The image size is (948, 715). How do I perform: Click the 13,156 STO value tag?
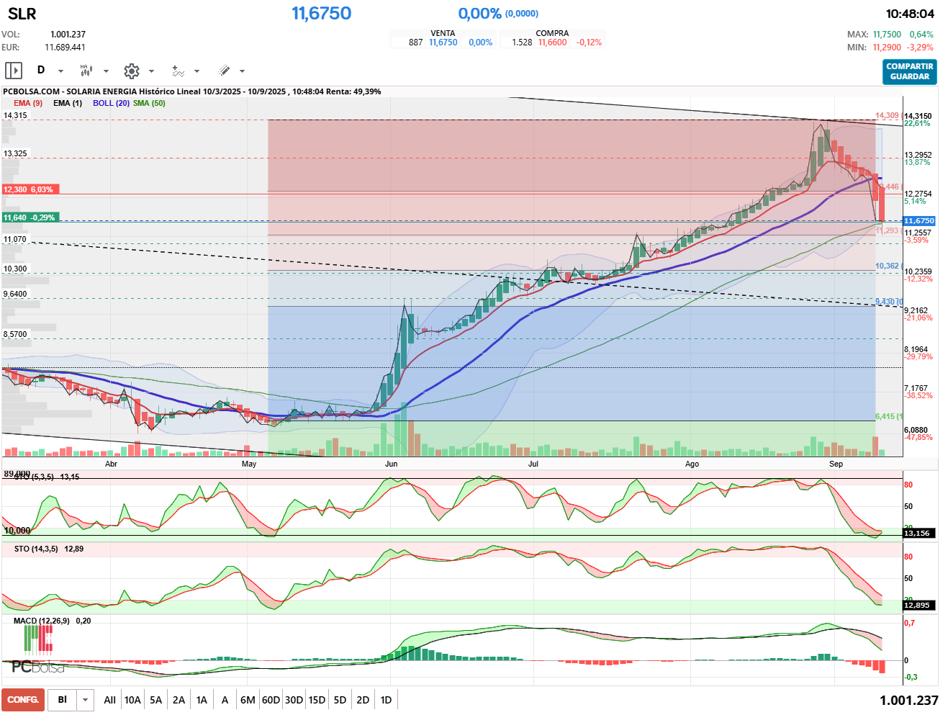919,534
